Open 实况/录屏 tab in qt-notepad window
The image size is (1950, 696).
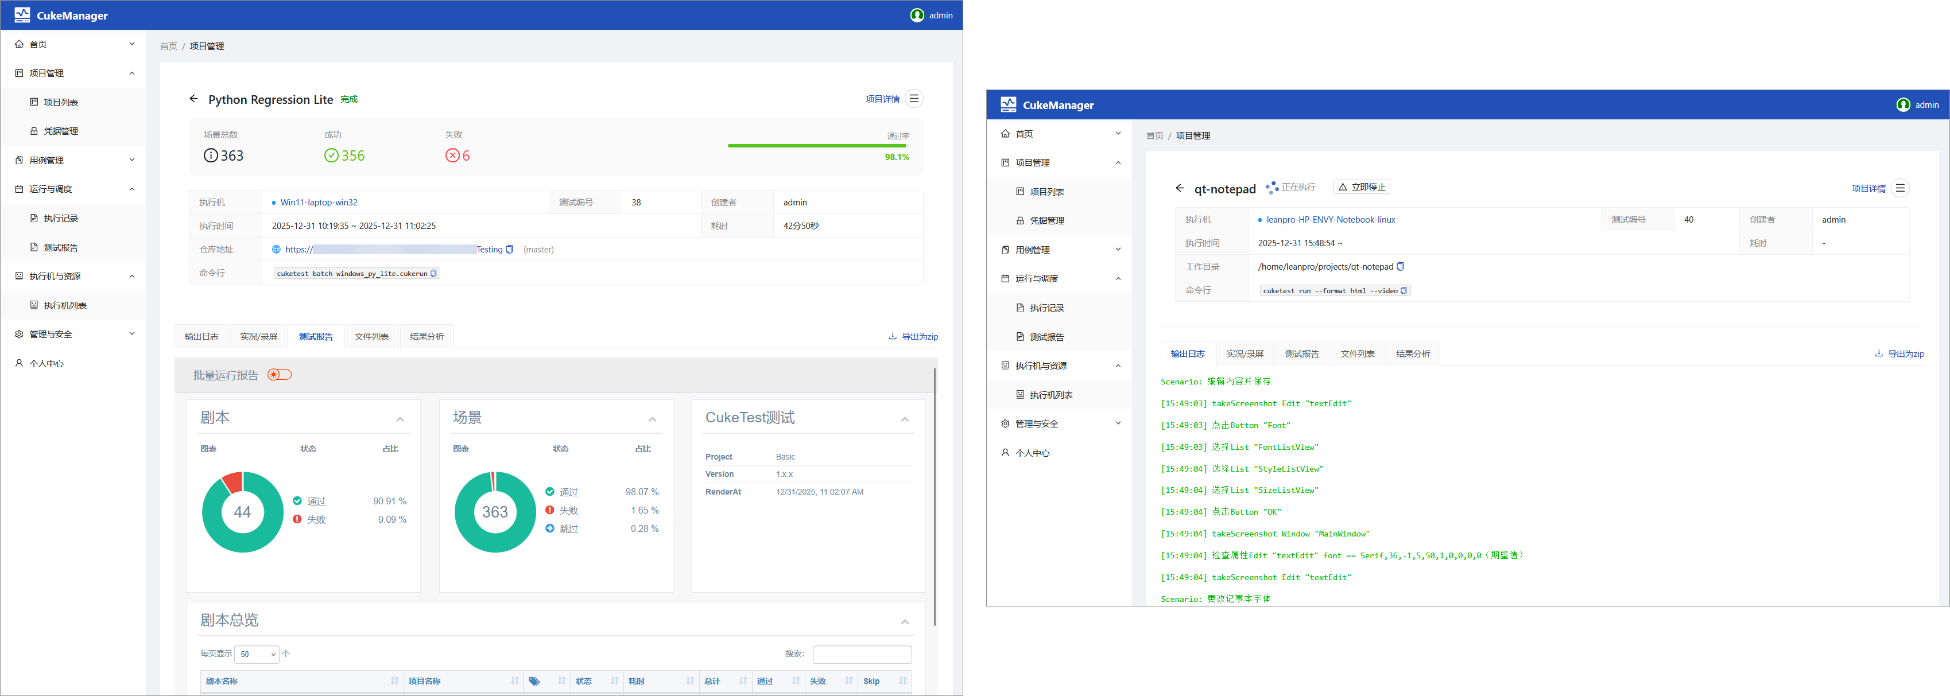(x=1245, y=354)
